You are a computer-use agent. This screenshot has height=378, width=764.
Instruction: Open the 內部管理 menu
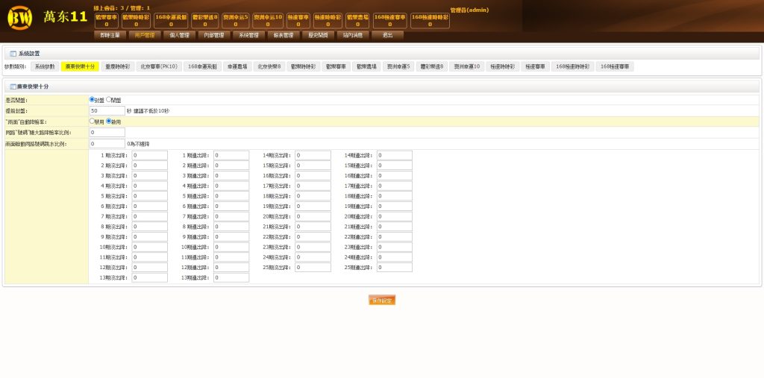214,35
